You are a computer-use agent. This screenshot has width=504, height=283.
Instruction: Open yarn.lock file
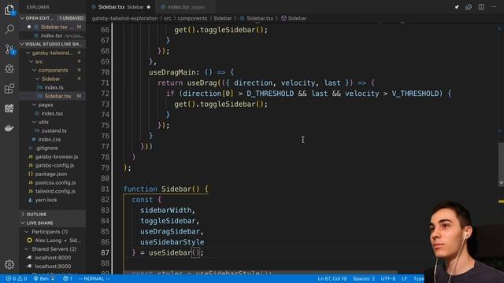pyautogui.click(x=52, y=200)
